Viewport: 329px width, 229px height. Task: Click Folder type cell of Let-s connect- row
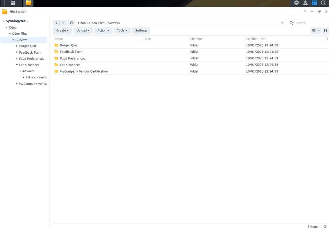pyautogui.click(x=194, y=65)
